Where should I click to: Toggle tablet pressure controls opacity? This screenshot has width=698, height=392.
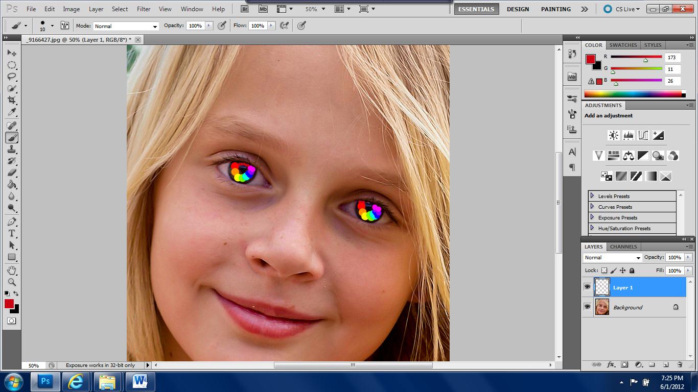[x=222, y=26]
